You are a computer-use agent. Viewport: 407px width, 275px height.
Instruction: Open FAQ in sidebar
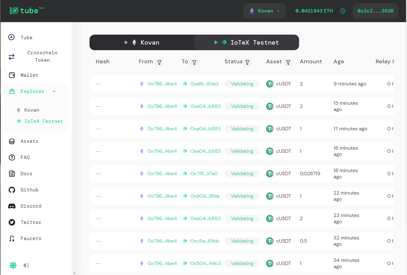point(25,157)
